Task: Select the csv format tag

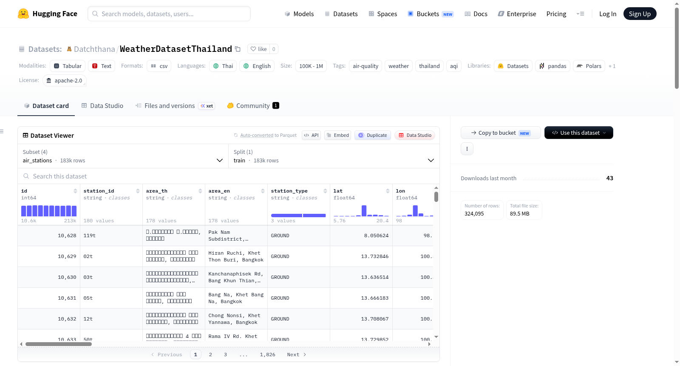Action: pyautogui.click(x=159, y=66)
